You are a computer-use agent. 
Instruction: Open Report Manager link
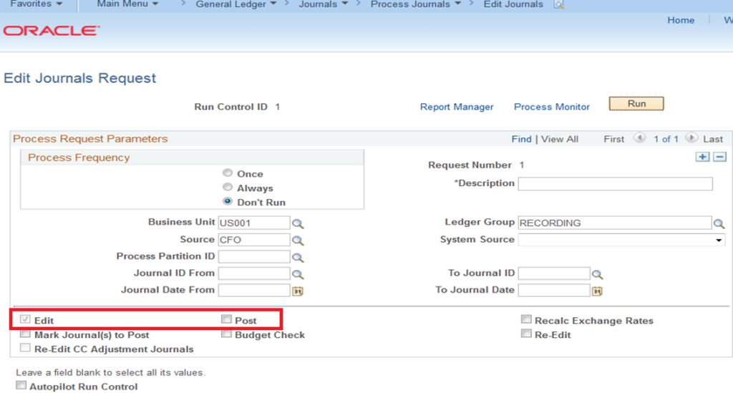coord(457,107)
